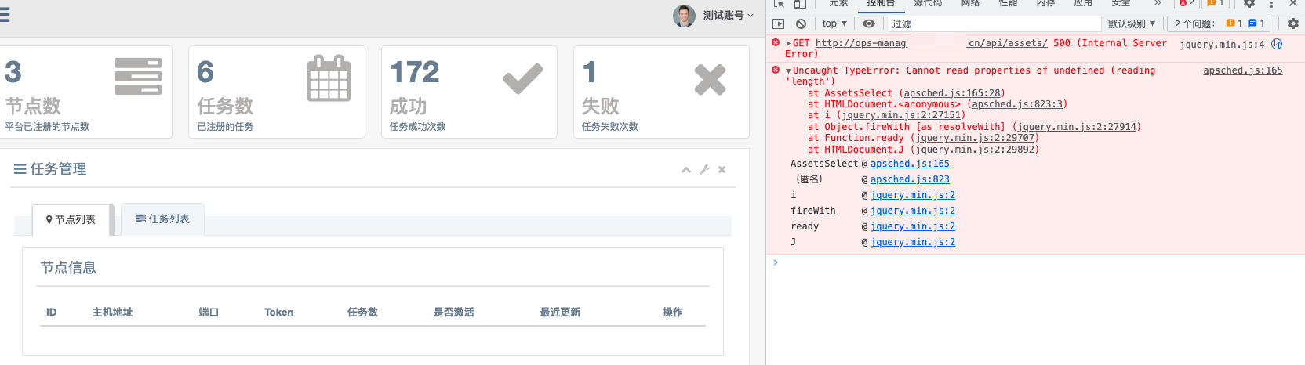Click the 任务数 column header

click(x=362, y=312)
